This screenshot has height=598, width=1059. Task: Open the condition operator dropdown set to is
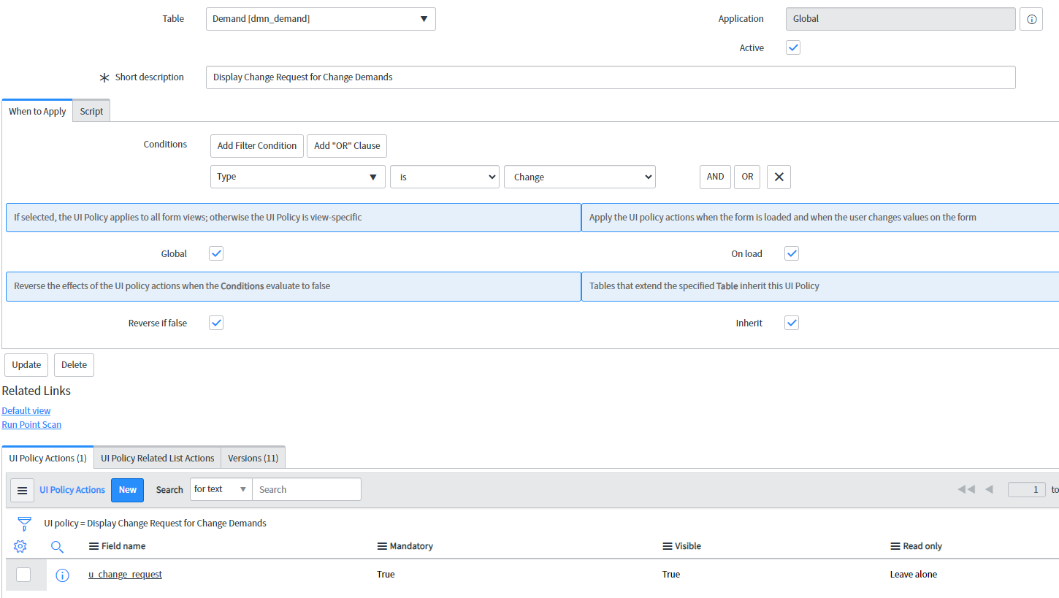[444, 176]
